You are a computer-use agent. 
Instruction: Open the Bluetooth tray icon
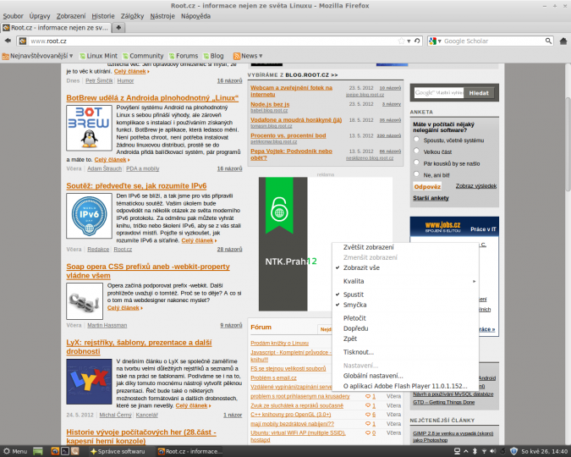pos(475,451)
